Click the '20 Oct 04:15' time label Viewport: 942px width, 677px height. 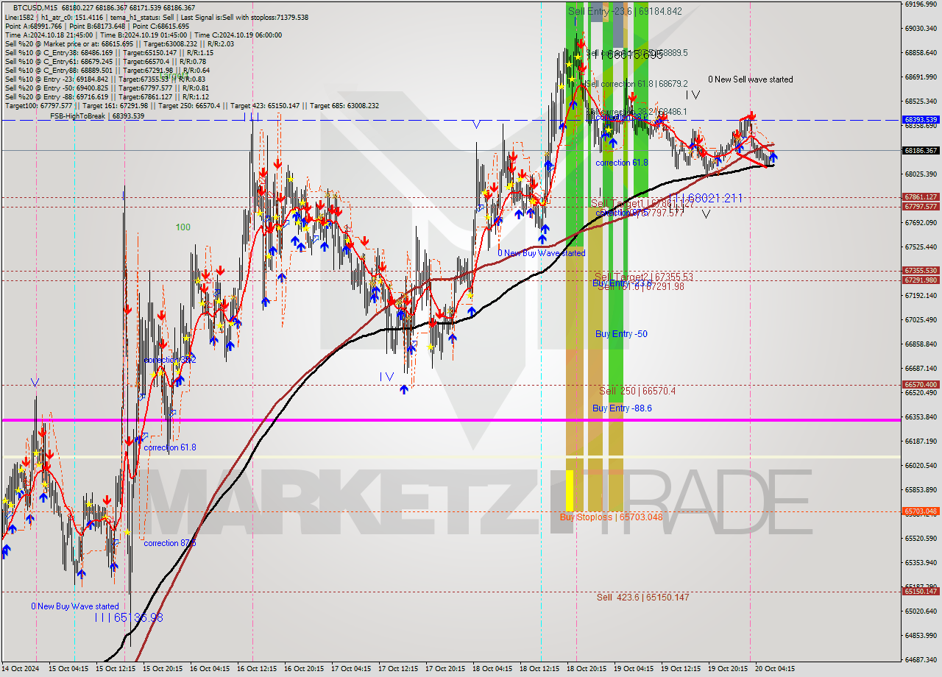click(x=775, y=669)
